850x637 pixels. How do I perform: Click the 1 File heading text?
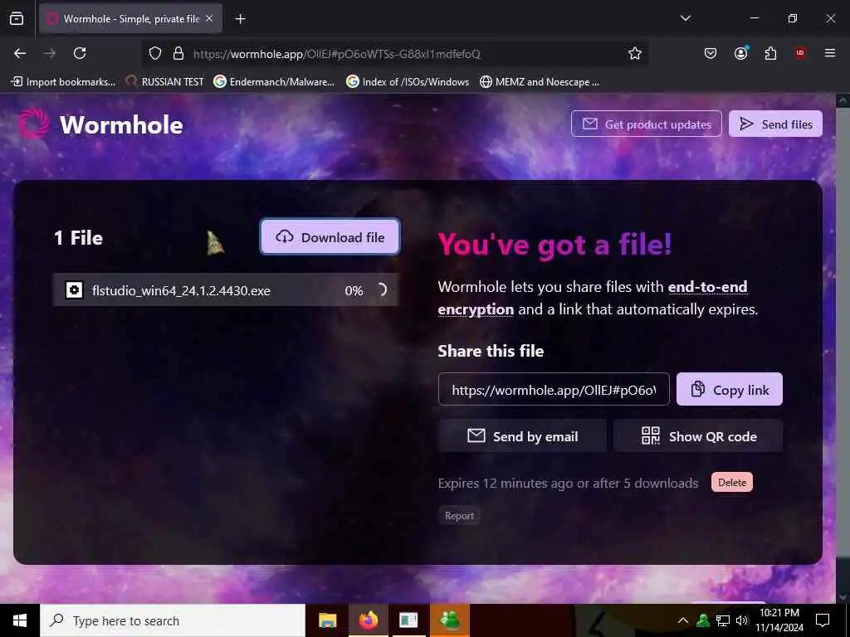click(78, 238)
